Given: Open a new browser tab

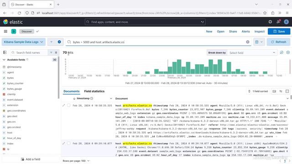Looking at the screenshot, I should tap(58, 5).
